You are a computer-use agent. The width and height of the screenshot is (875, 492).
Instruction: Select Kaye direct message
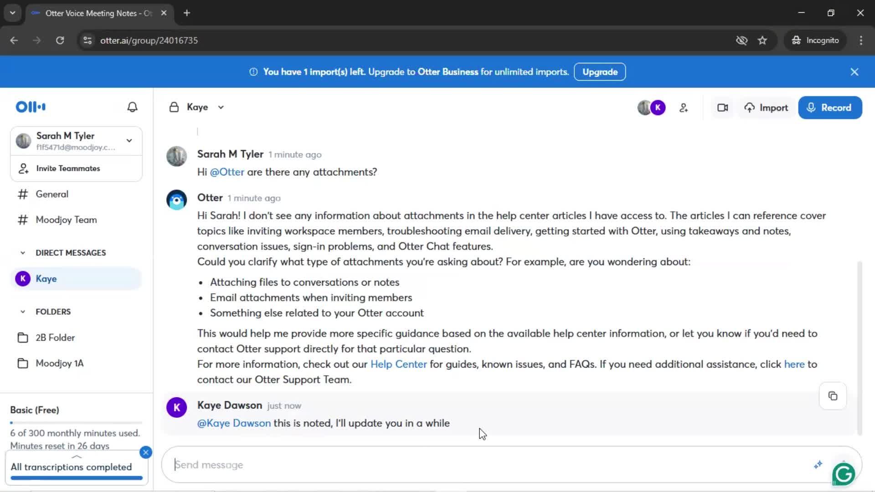(x=76, y=279)
